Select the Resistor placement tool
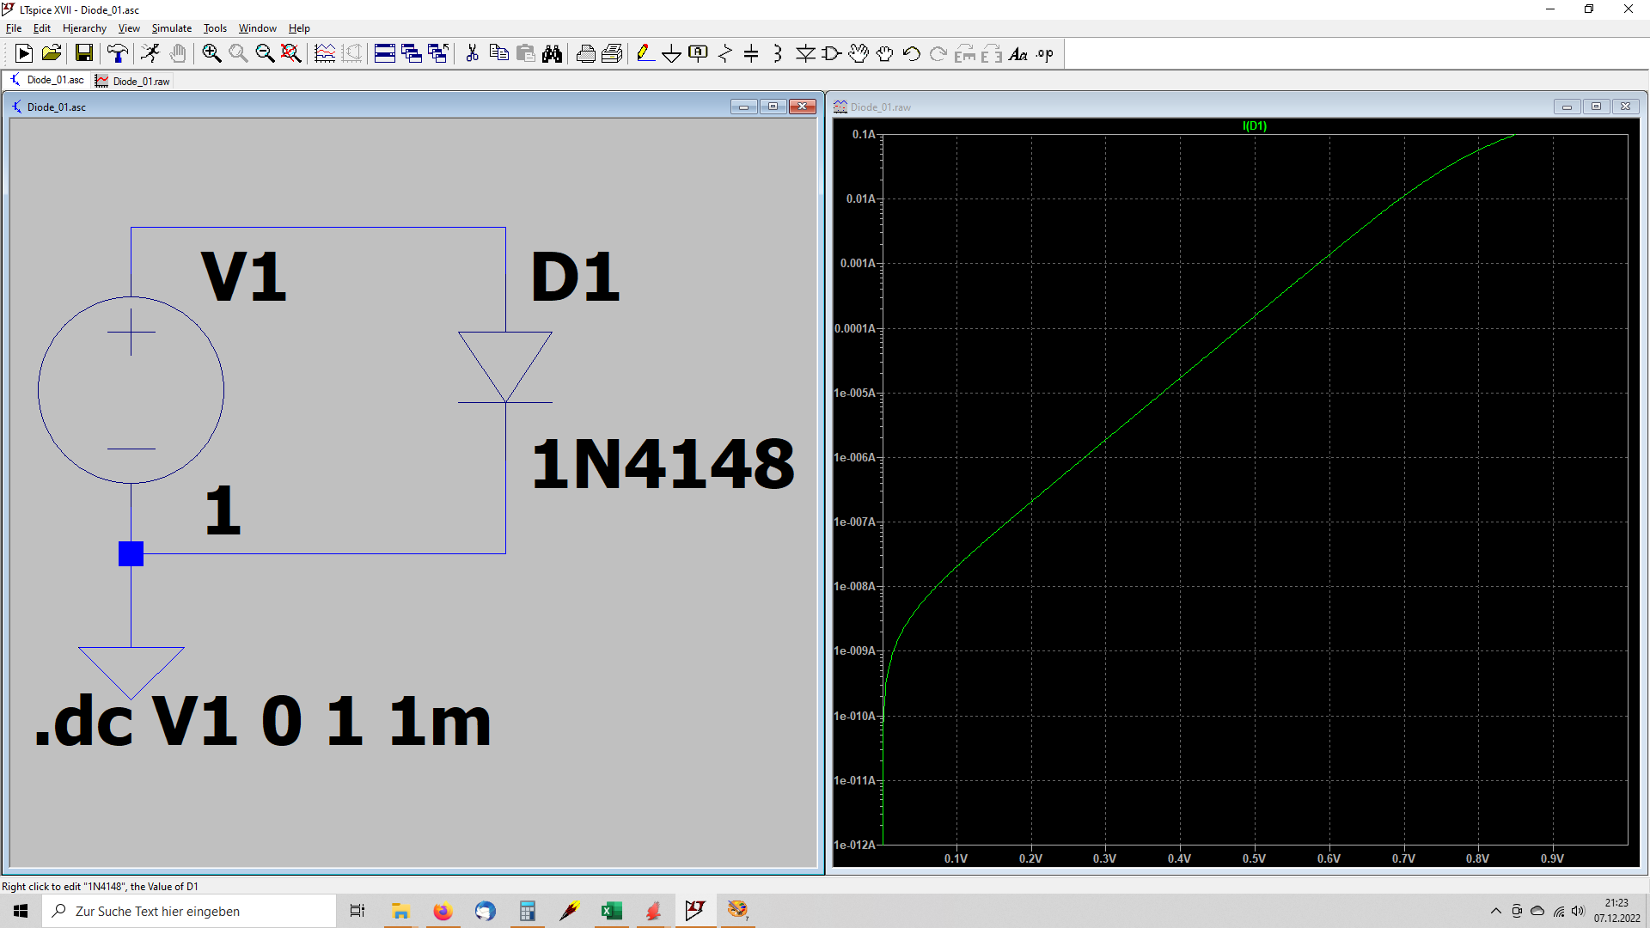Viewport: 1650px width, 928px height. [x=725, y=53]
